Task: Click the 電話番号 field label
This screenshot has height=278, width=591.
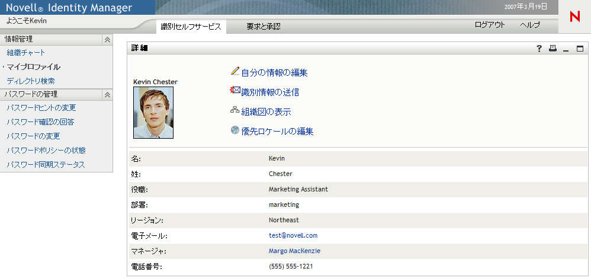Action: pos(147,267)
